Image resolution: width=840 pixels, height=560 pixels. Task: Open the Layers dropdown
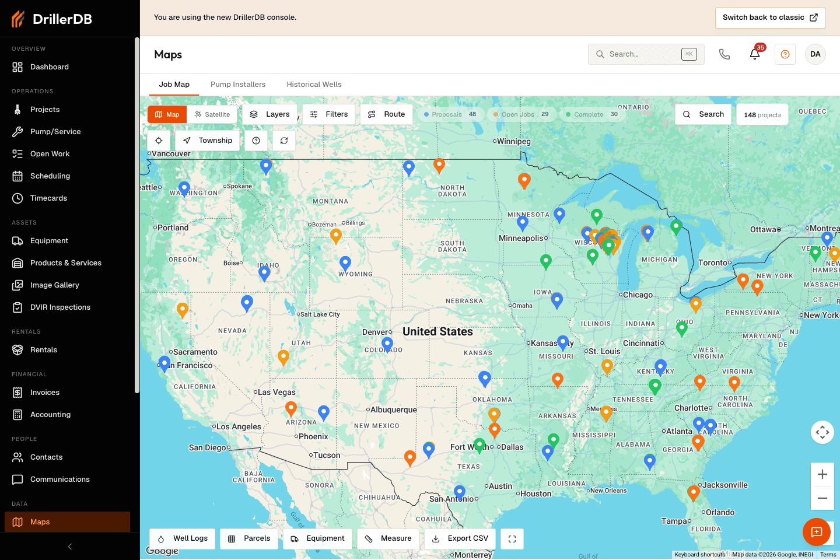tap(269, 114)
